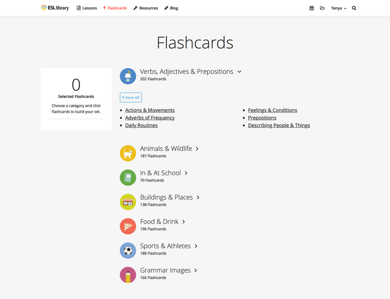Expand the Grammar Images chevron
Viewport: 390px width, 299px height.
(196, 270)
